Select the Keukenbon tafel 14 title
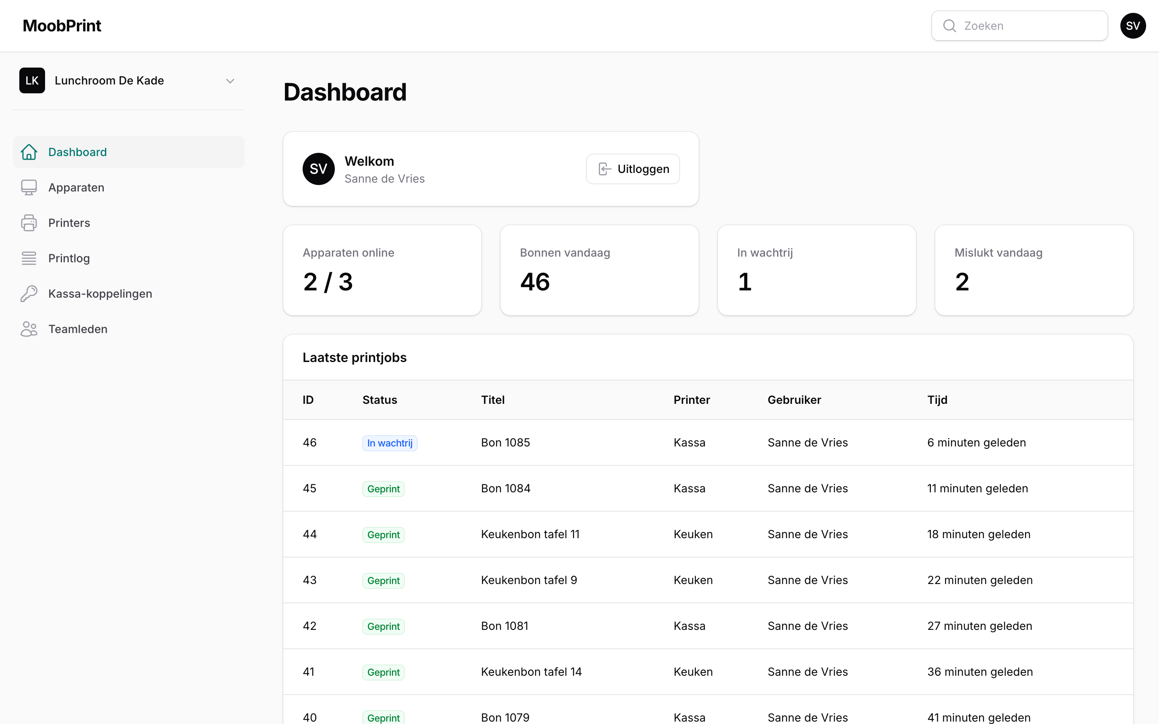 tap(531, 672)
